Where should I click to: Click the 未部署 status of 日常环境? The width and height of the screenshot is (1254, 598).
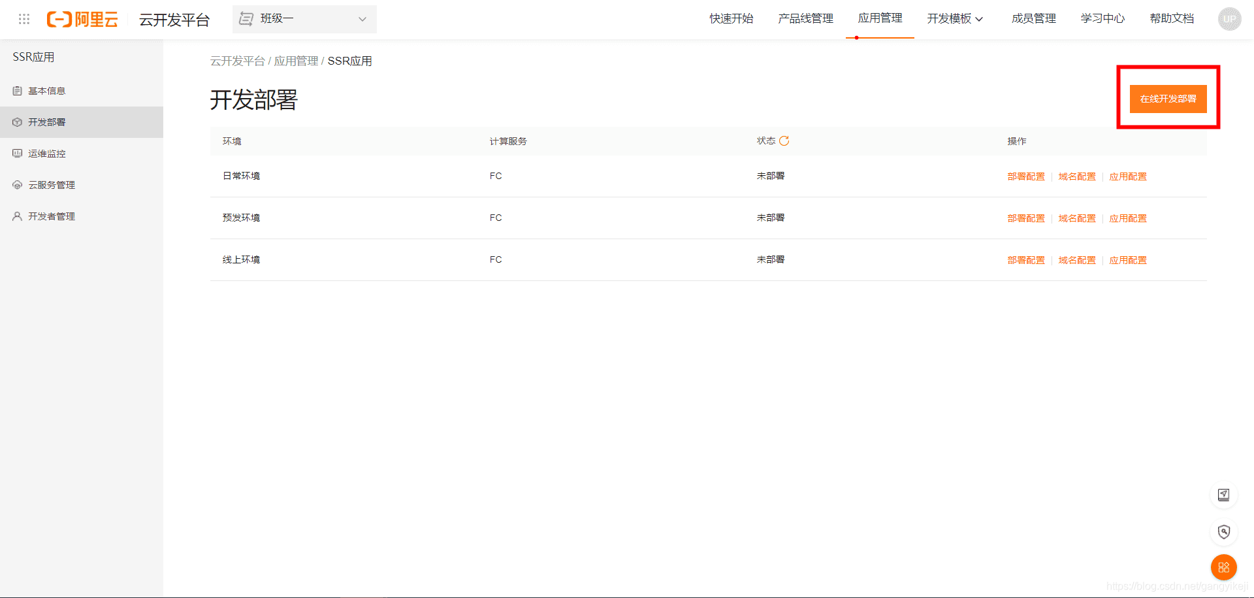[771, 176]
